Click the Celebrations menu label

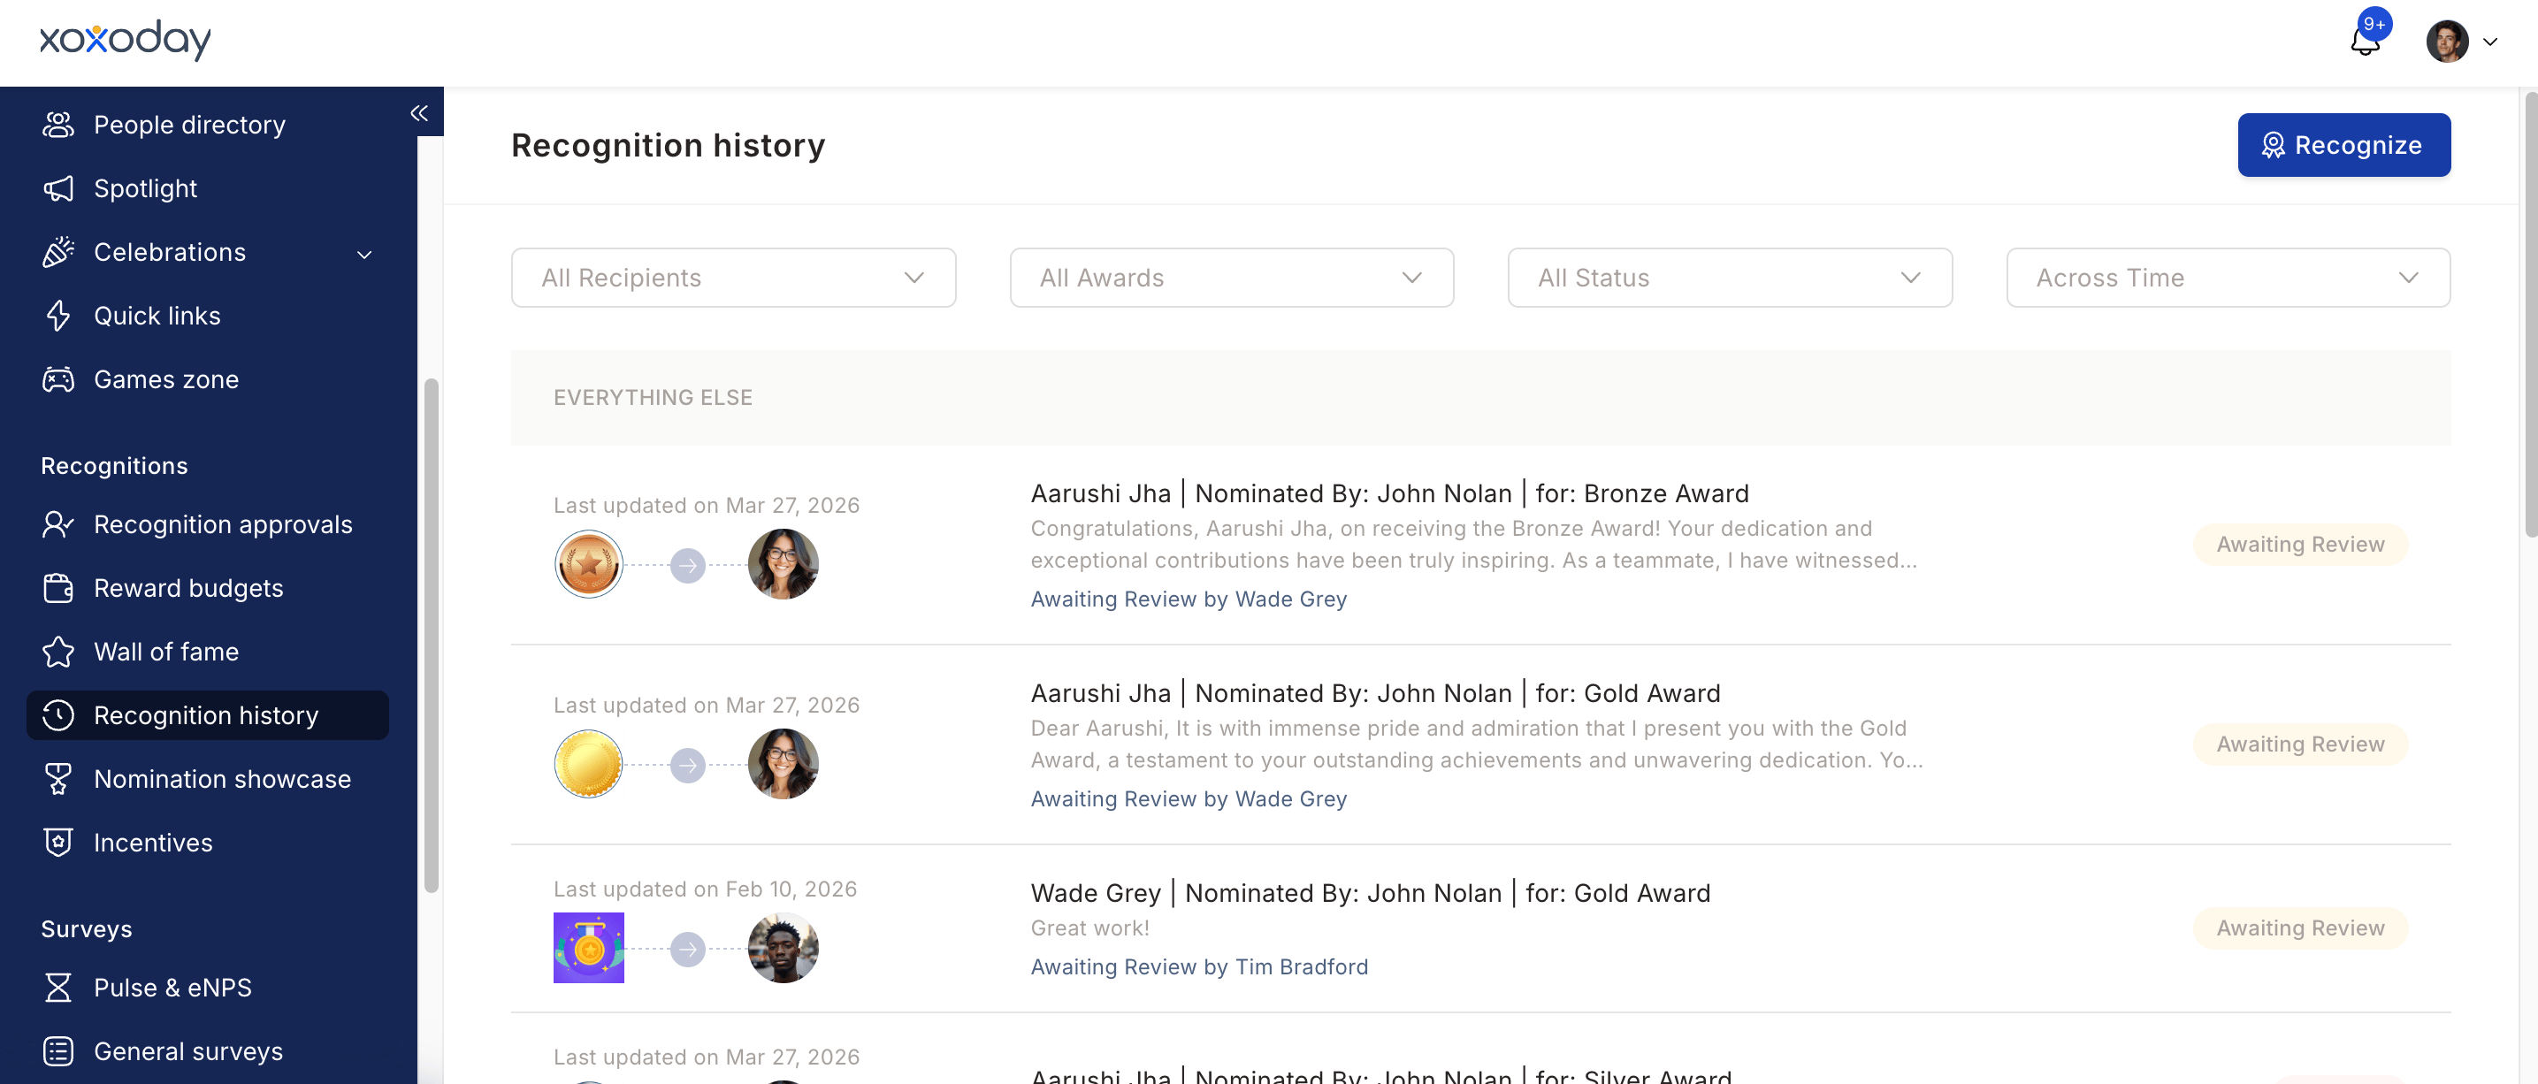[x=170, y=252]
